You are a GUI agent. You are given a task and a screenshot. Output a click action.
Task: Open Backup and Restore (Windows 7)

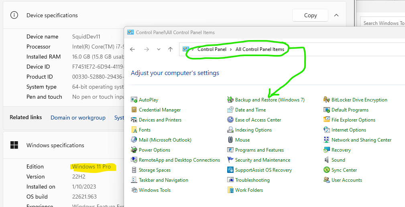270,100
